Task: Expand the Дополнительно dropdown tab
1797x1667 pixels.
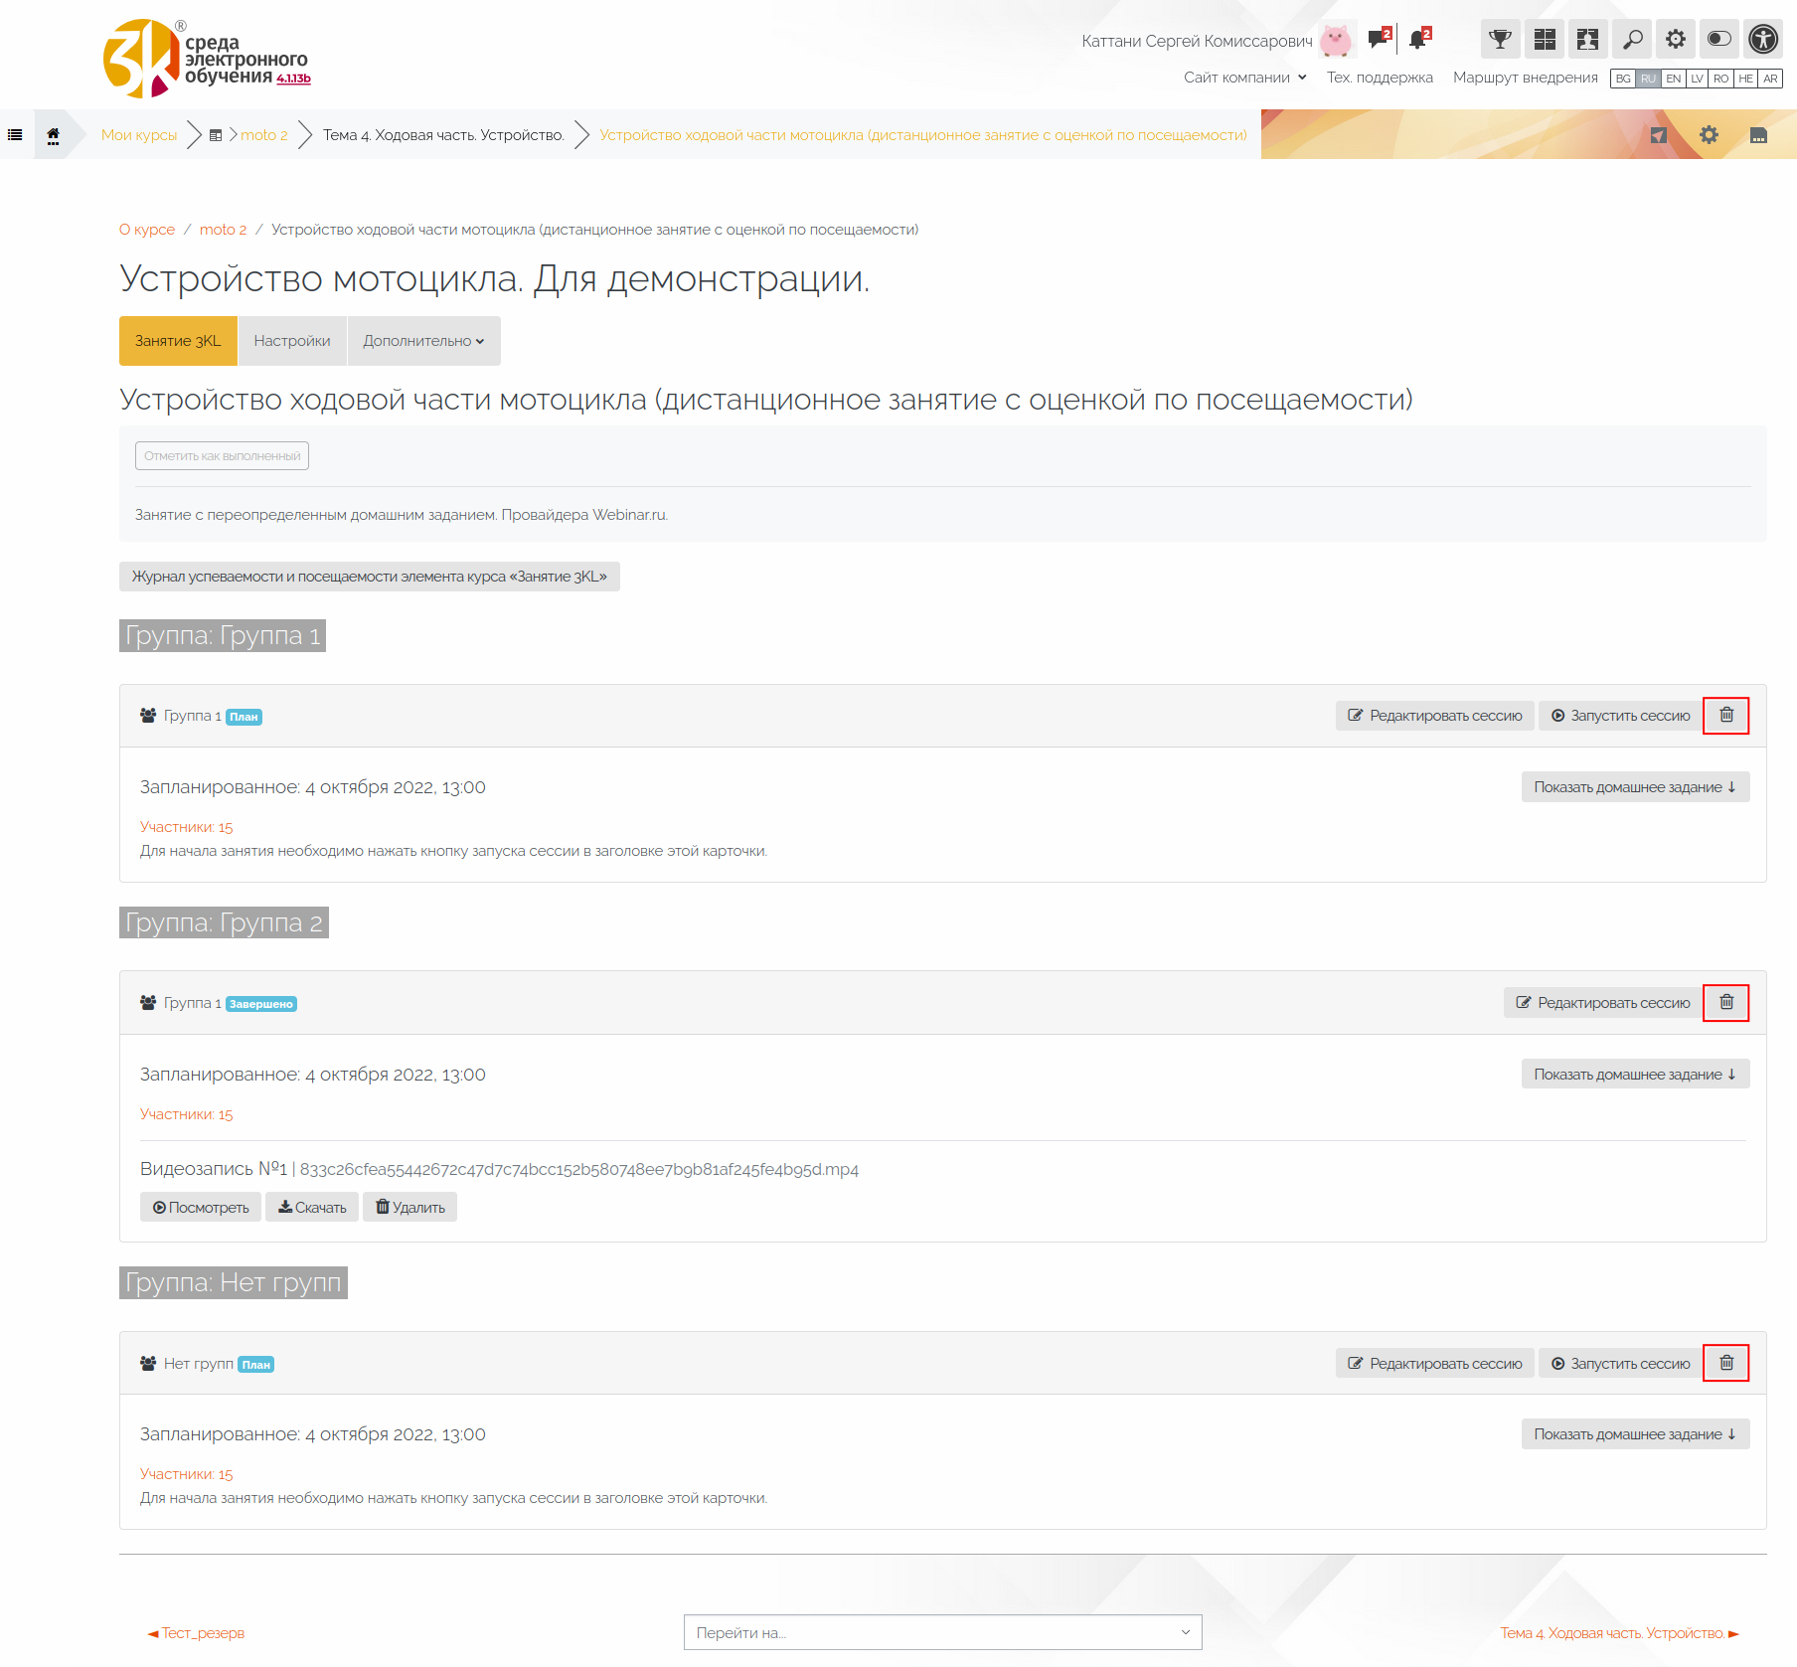Action: (x=423, y=341)
